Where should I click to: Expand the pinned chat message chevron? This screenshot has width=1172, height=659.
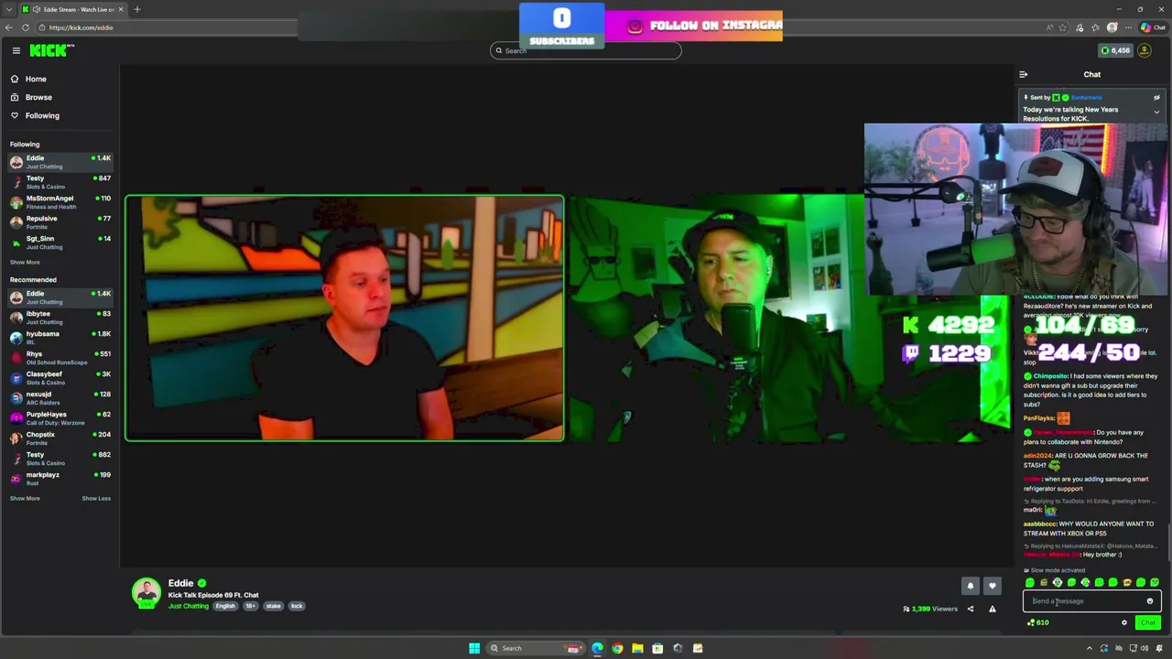1156,113
